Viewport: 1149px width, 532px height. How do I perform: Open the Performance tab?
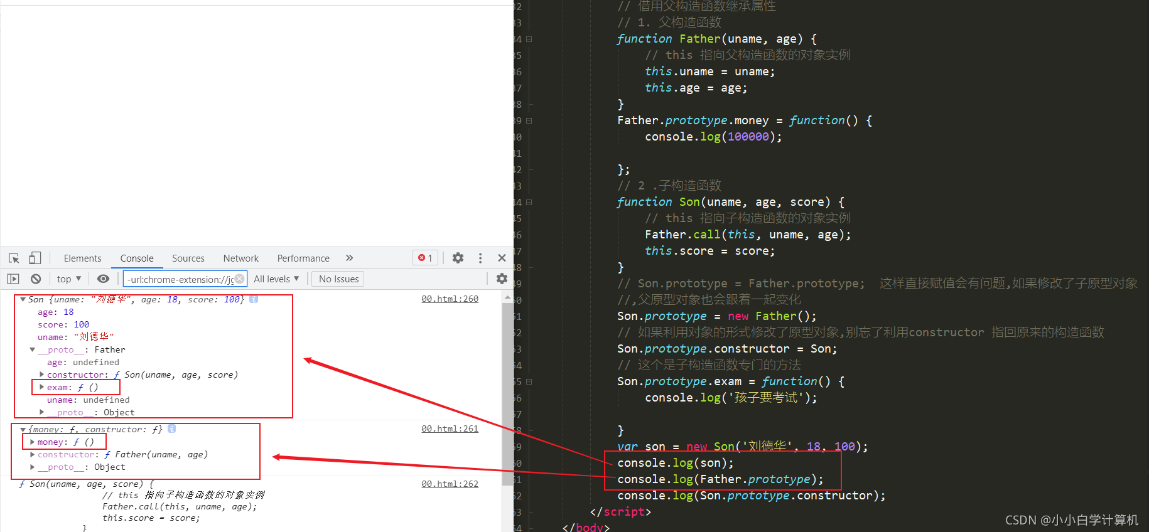[x=303, y=258]
